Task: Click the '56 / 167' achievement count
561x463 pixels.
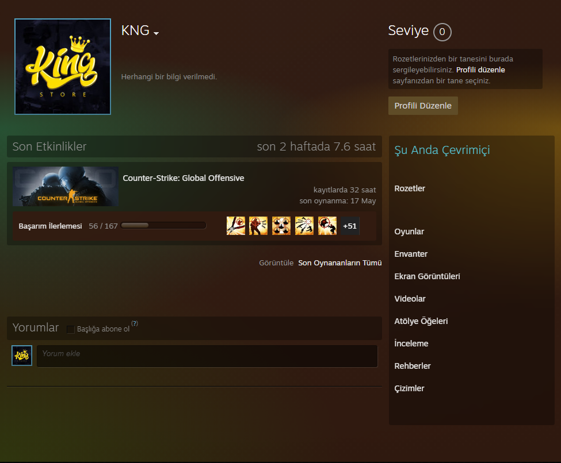Action: coord(103,226)
